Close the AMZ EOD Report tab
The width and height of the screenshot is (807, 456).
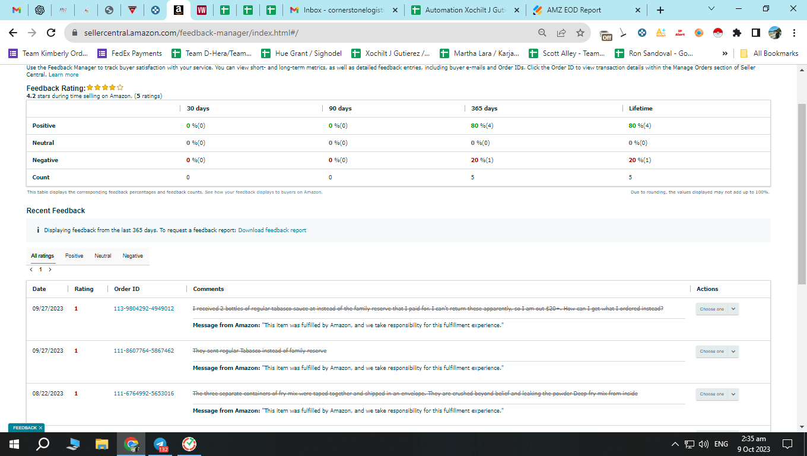point(638,10)
